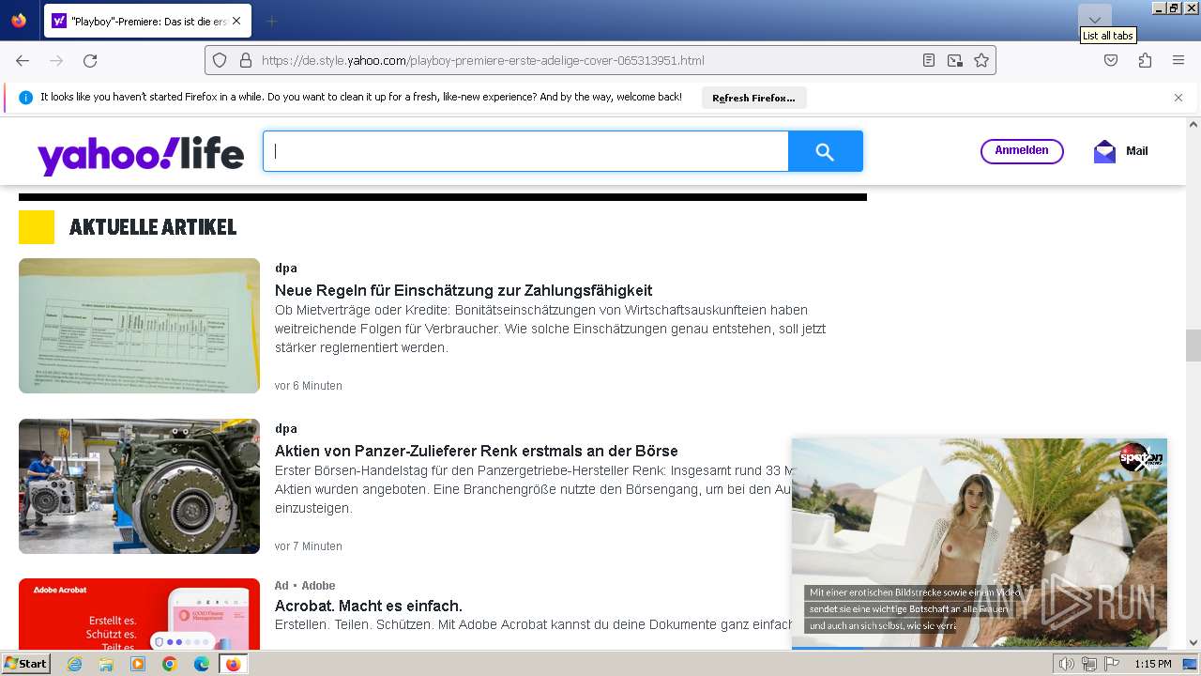Click the Anmelden sign-in button
Image resolution: width=1201 pixels, height=676 pixels.
pos(1022,151)
